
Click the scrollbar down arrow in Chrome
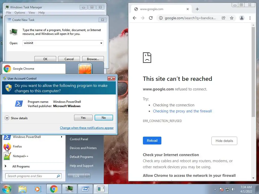(x=253, y=178)
